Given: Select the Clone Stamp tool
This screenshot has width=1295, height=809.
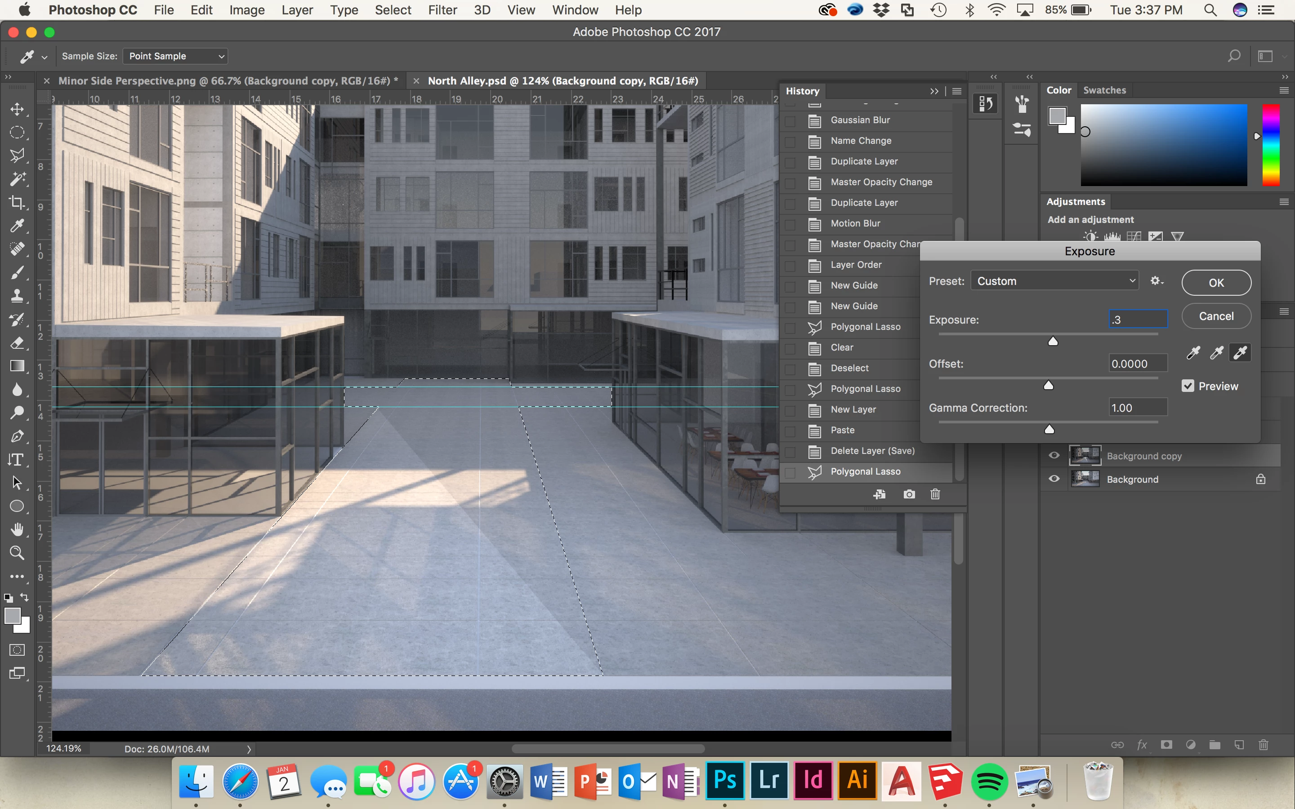Looking at the screenshot, I should click(17, 296).
